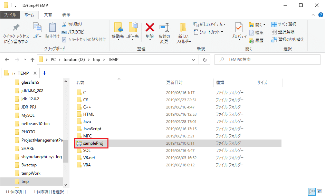Open the New item (新しいアイテム) dropdown

click(x=209, y=24)
